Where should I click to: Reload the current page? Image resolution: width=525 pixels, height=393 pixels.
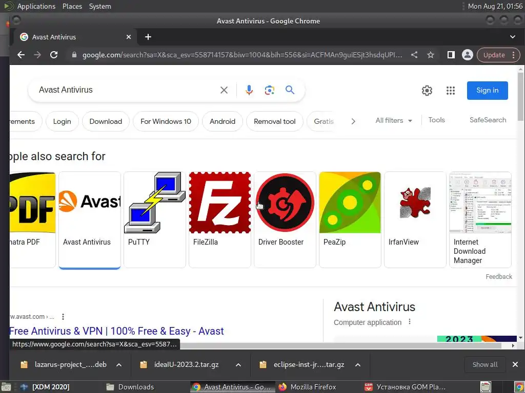(53, 55)
